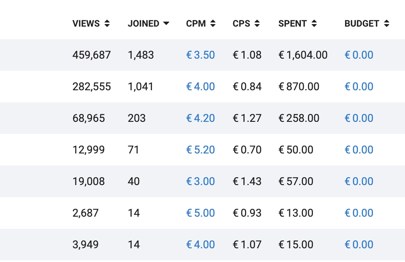The width and height of the screenshot is (405, 262).
Task: Click the € 4.20 CPM value
Action: (x=200, y=118)
